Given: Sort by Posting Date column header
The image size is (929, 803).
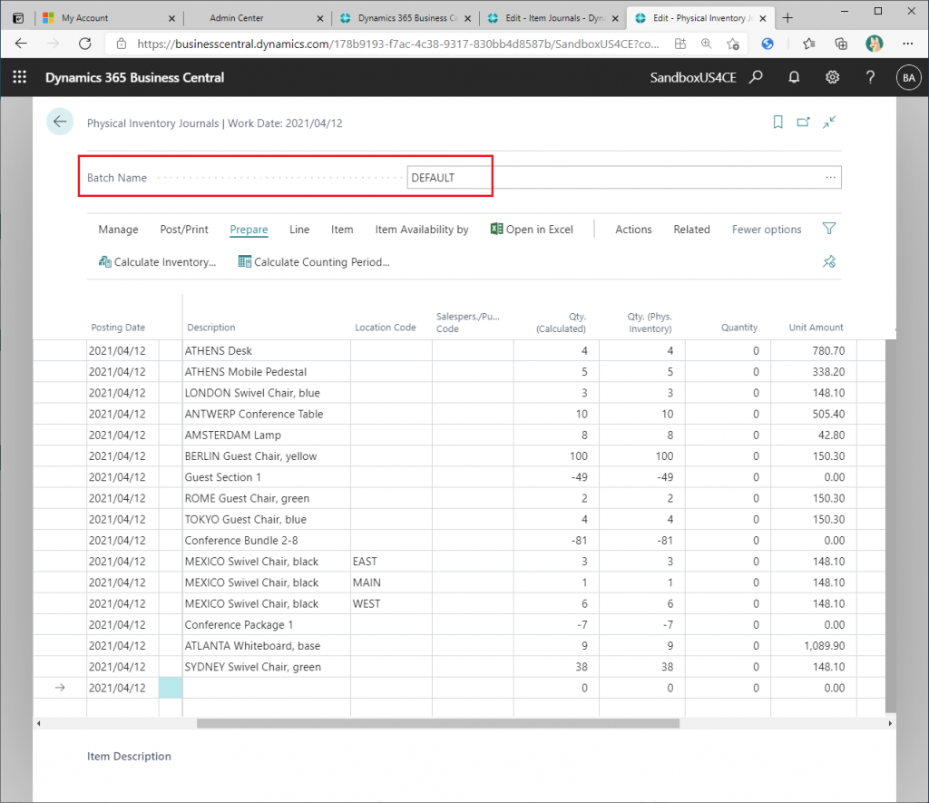Looking at the screenshot, I should [x=118, y=328].
